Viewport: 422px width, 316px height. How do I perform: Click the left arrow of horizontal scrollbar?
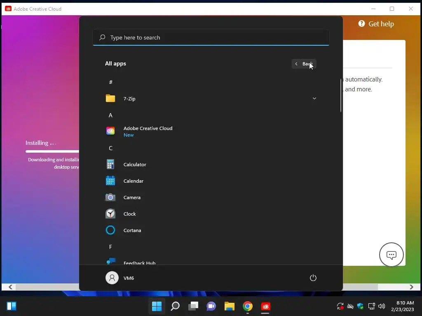pyautogui.click(x=10, y=287)
